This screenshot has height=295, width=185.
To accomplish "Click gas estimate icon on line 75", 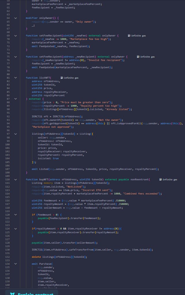I will click(138, 57).
